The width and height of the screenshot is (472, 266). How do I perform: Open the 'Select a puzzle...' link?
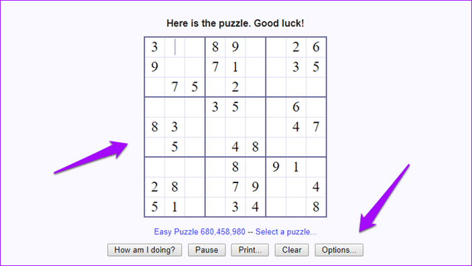tap(286, 232)
